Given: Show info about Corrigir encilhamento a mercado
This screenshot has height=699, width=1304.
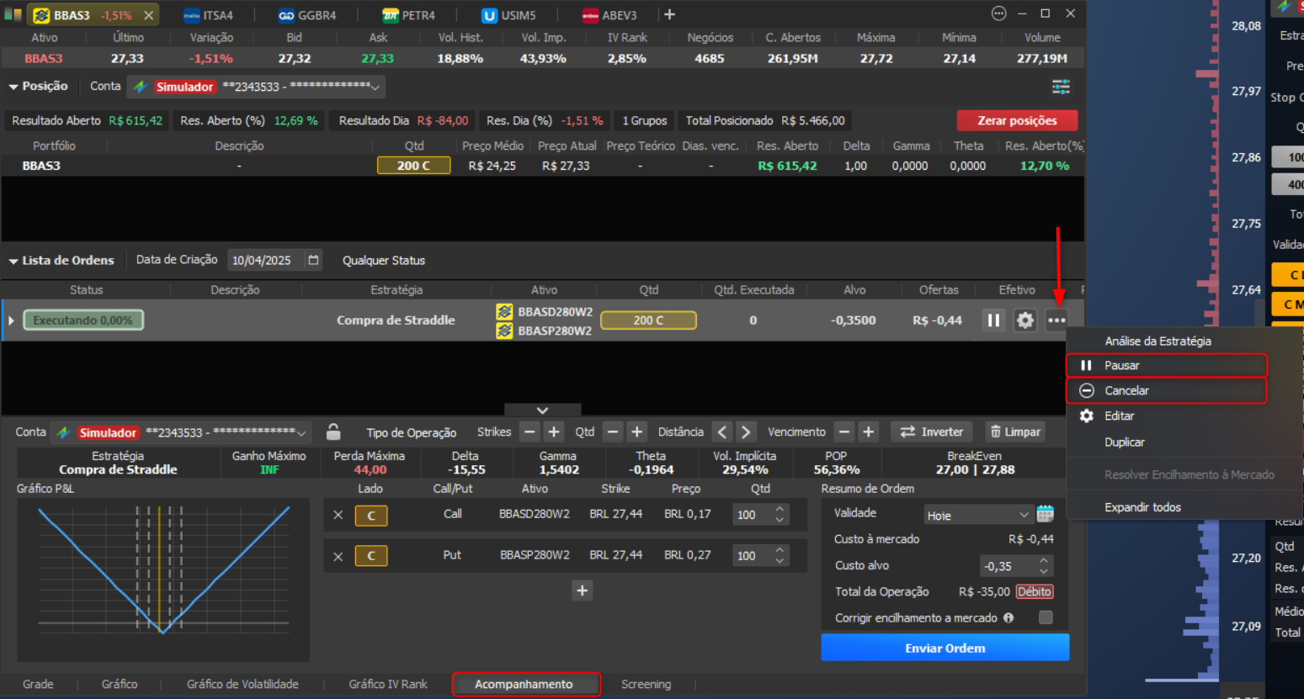Looking at the screenshot, I should point(1009,617).
